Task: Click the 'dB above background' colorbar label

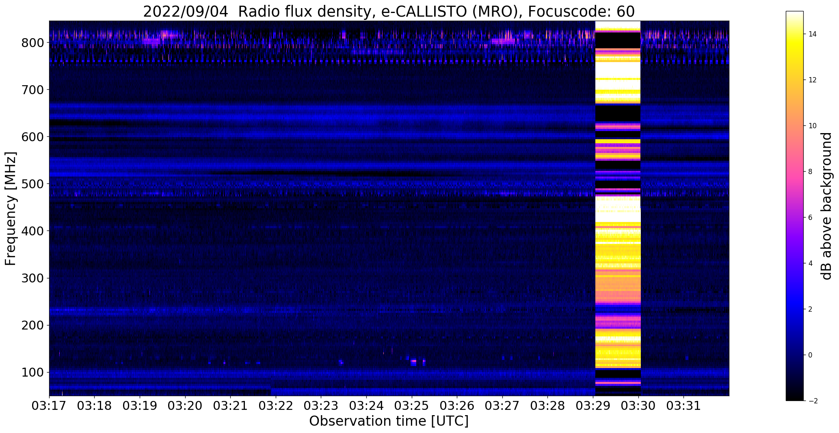Action: pos(826,206)
